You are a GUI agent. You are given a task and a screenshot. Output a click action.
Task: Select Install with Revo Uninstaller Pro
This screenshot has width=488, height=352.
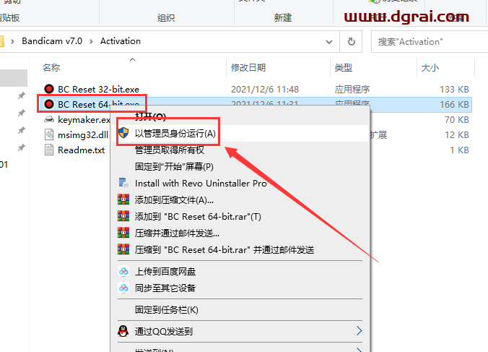coord(240,183)
